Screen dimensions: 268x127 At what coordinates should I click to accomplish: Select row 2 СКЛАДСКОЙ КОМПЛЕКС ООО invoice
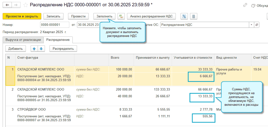coord(41,89)
